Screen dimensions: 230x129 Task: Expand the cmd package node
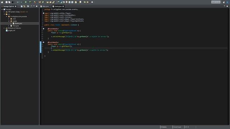[9, 19]
